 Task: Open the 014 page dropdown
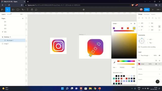[22, 14]
